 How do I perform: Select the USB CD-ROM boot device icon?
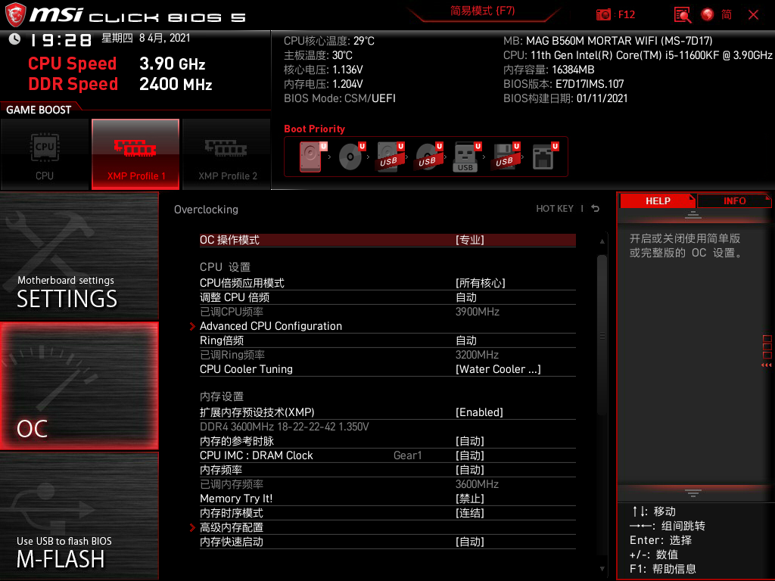[x=429, y=157]
